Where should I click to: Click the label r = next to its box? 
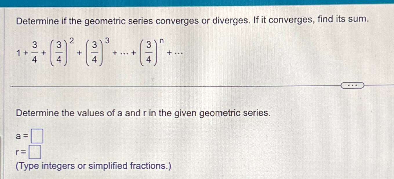coord(21,151)
